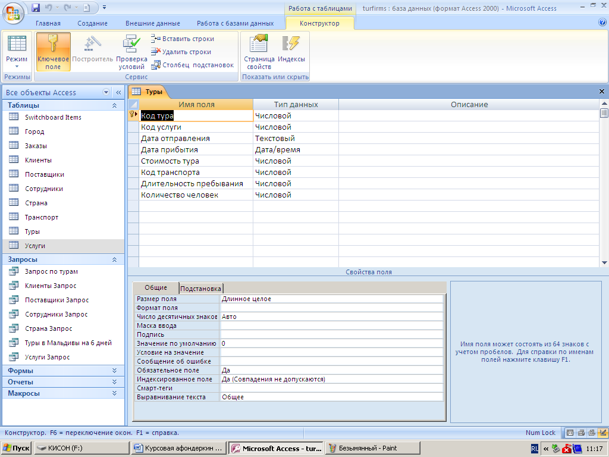
Task: Select the Запрос по турам query
Action: pyautogui.click(x=63, y=271)
